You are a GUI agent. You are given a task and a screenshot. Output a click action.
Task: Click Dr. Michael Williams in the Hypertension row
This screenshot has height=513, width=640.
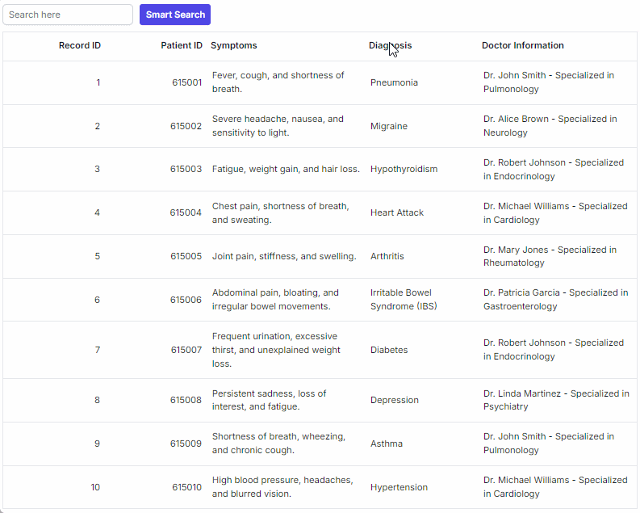click(555, 487)
